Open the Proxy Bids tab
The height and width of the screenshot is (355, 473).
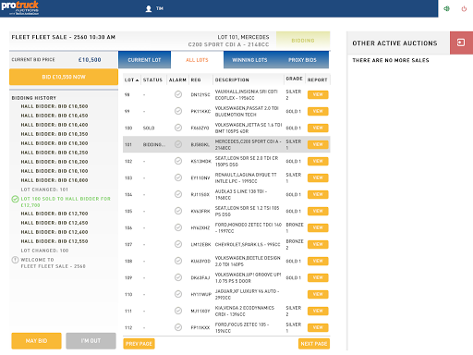click(x=302, y=60)
